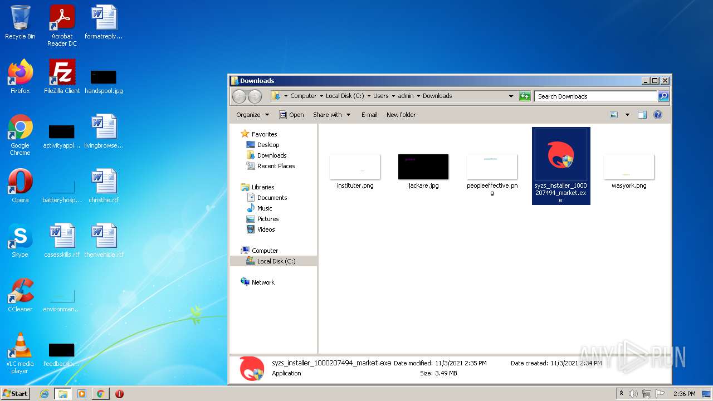Launch Google Chrome desktop shortcut
713x401 pixels.
point(20,135)
